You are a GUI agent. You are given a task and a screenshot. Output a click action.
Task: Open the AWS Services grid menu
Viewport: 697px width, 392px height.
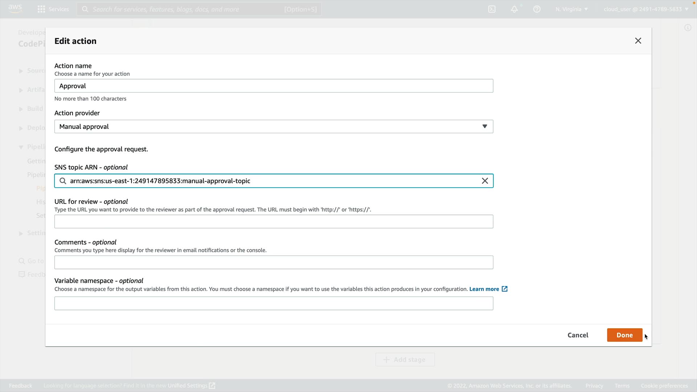click(x=53, y=9)
